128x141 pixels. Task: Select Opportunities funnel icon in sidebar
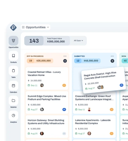pos(13,41)
